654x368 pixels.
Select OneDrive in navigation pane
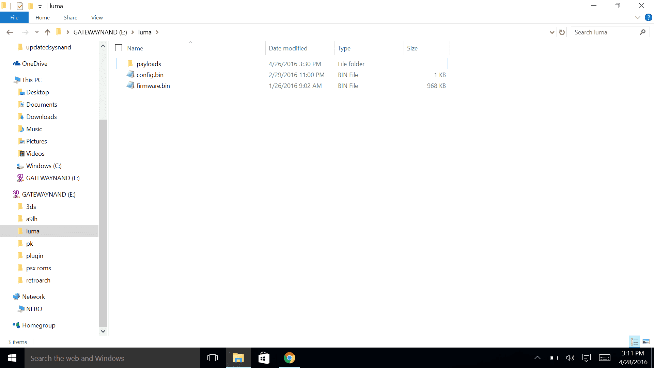[x=30, y=63]
